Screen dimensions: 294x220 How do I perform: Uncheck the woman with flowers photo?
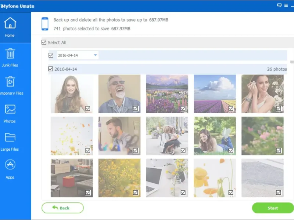pos(279,108)
